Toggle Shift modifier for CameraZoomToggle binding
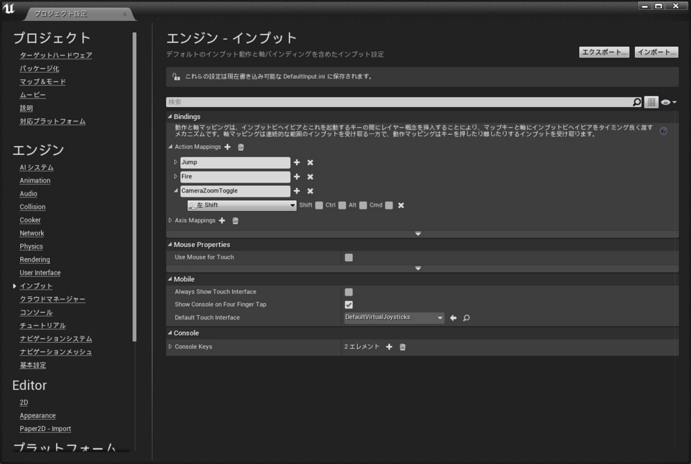Viewport: 691px width, 464px height. pyautogui.click(x=319, y=205)
